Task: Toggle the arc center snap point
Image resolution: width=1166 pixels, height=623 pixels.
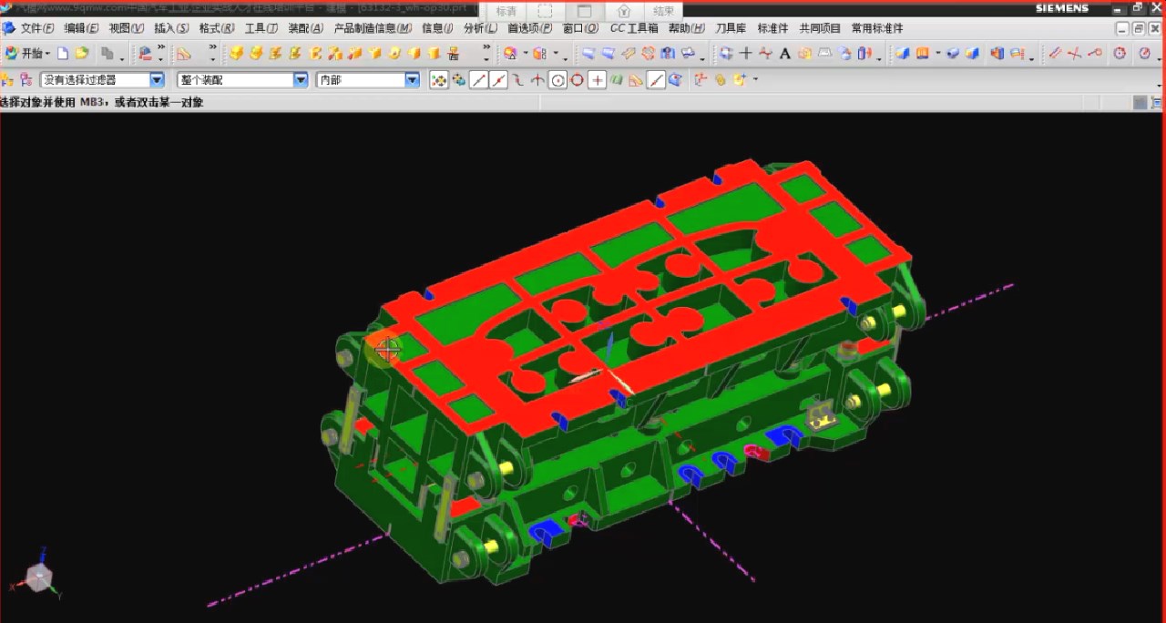Action: pyautogui.click(x=557, y=80)
